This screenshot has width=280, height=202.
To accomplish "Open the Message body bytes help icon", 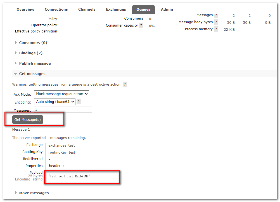I will pos(216,22).
